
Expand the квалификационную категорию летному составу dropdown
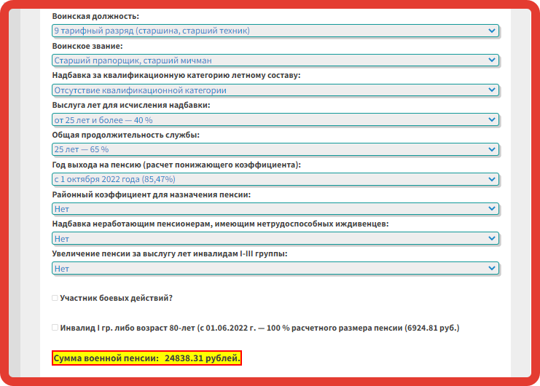pos(275,90)
